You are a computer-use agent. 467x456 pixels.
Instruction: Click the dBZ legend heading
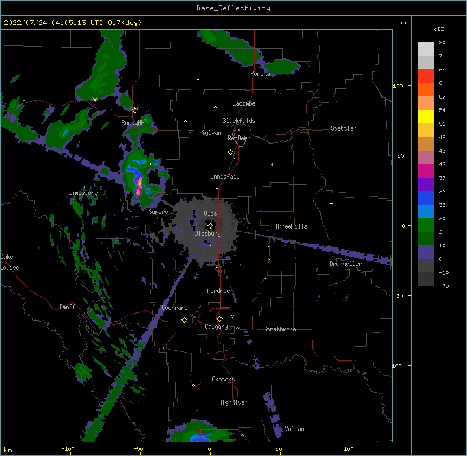point(439,29)
